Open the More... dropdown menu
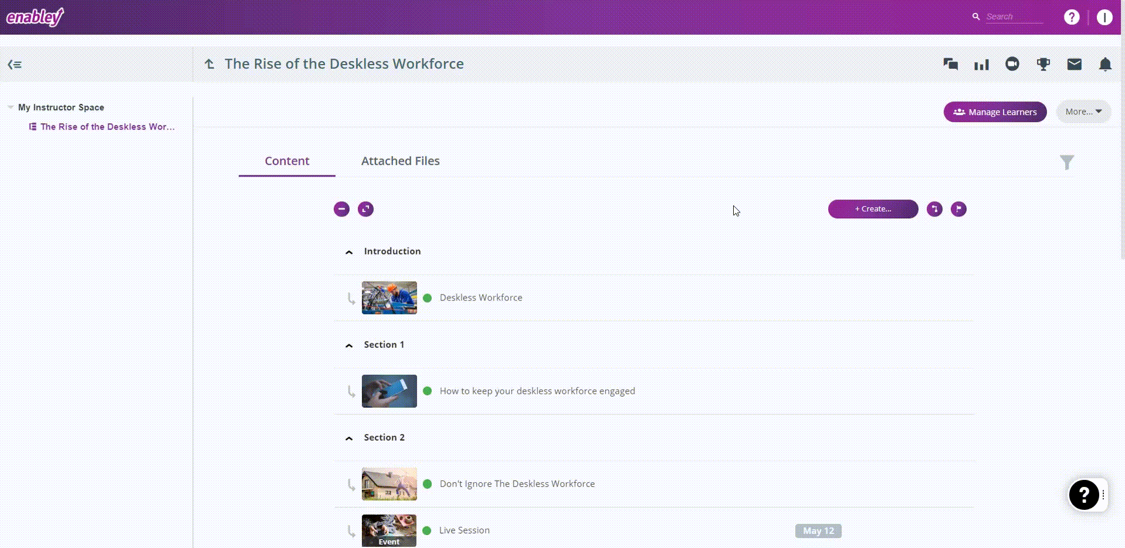This screenshot has width=1125, height=548. 1083,111
